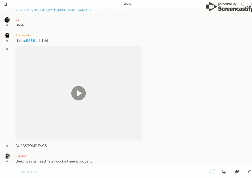Click Commander's profile avatar

click(x=7, y=35)
